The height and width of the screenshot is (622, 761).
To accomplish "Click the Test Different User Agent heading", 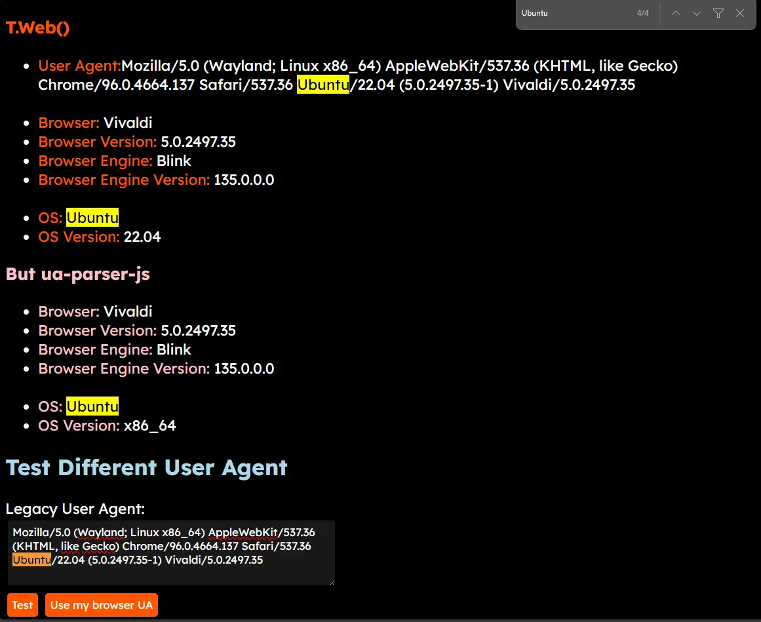I will (x=146, y=468).
